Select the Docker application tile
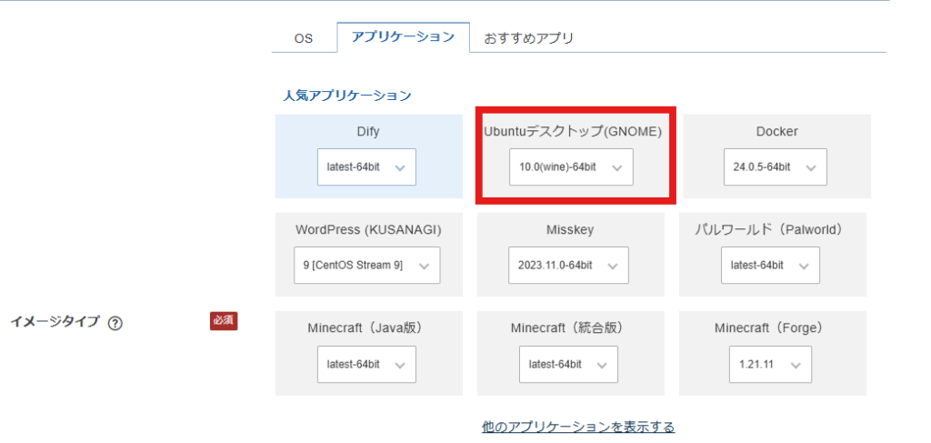The image size is (931, 443). 776,132
